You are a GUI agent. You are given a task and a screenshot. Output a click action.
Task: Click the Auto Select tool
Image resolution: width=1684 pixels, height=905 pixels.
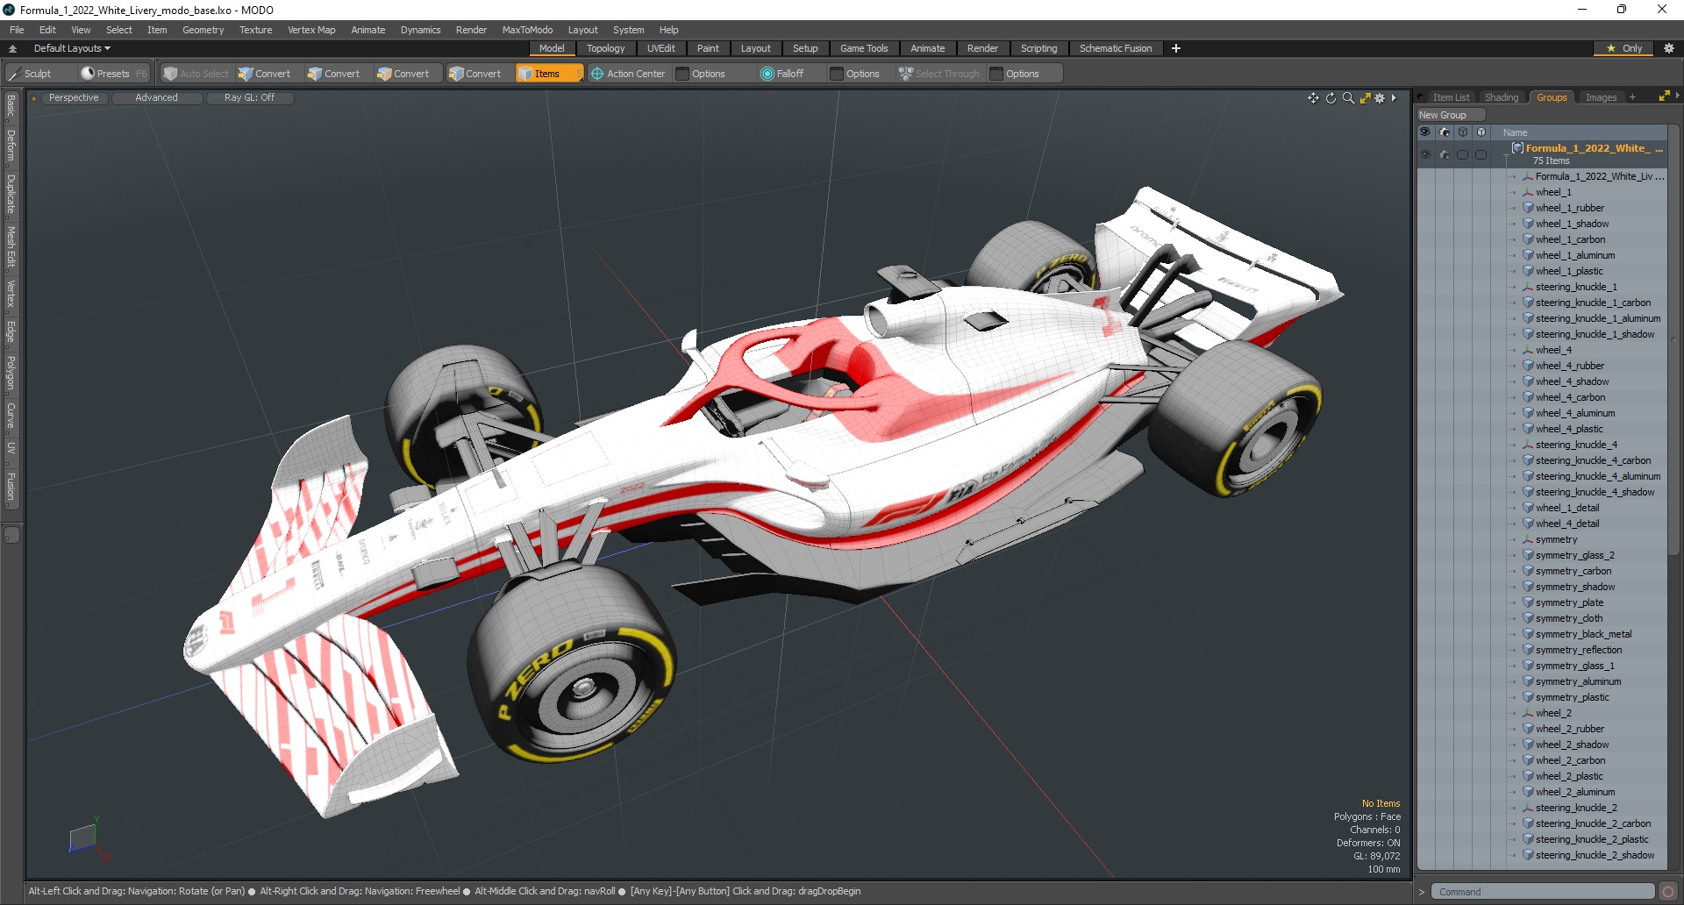(x=196, y=74)
